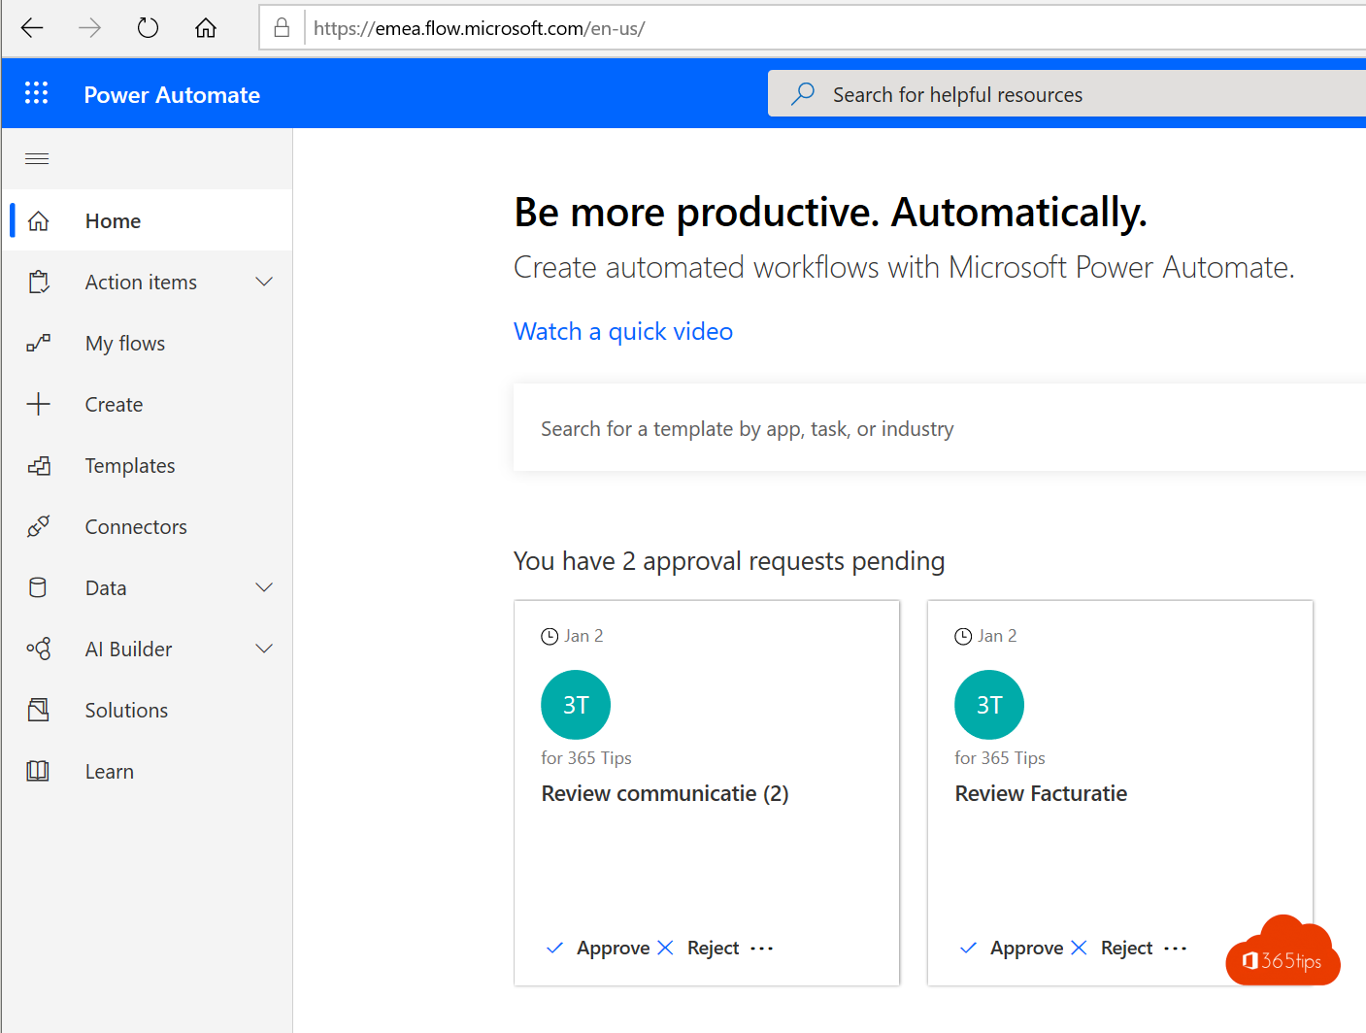Expand the AI Builder chevron

[264, 649]
